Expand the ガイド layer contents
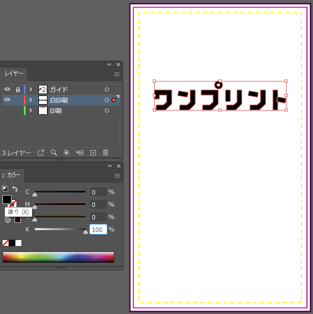This screenshot has width=313, height=314. point(30,89)
